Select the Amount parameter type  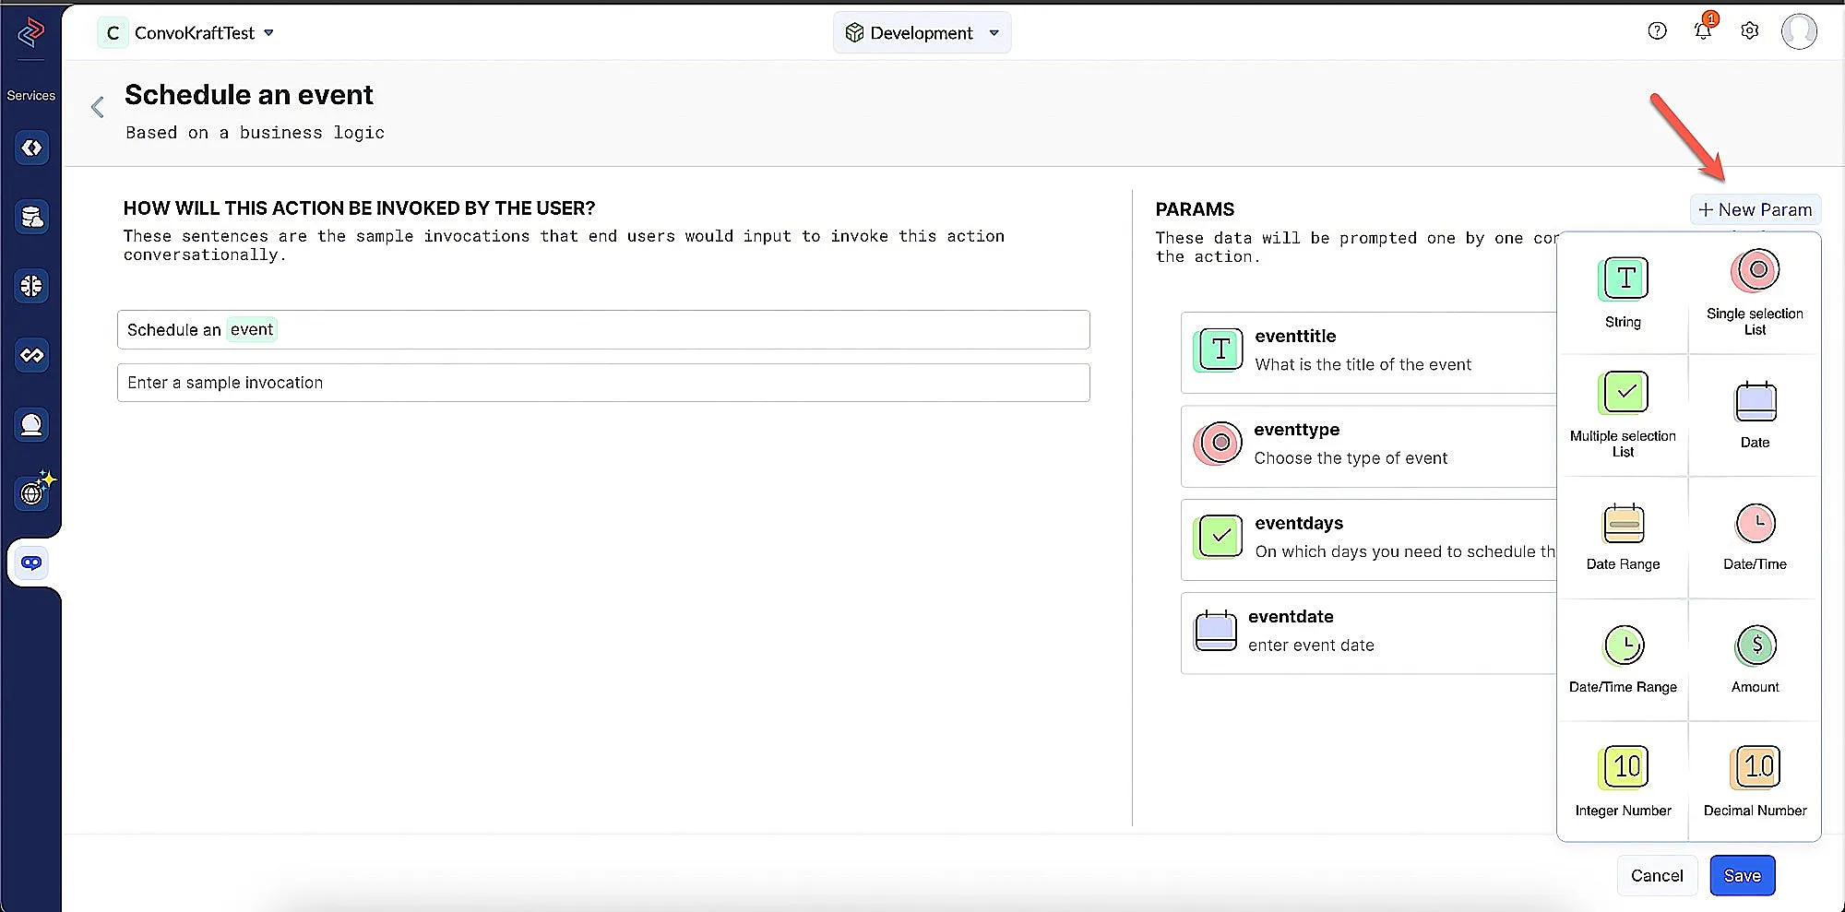coord(1755,646)
